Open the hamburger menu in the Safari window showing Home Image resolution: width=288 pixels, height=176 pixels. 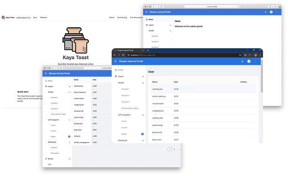click(146, 12)
